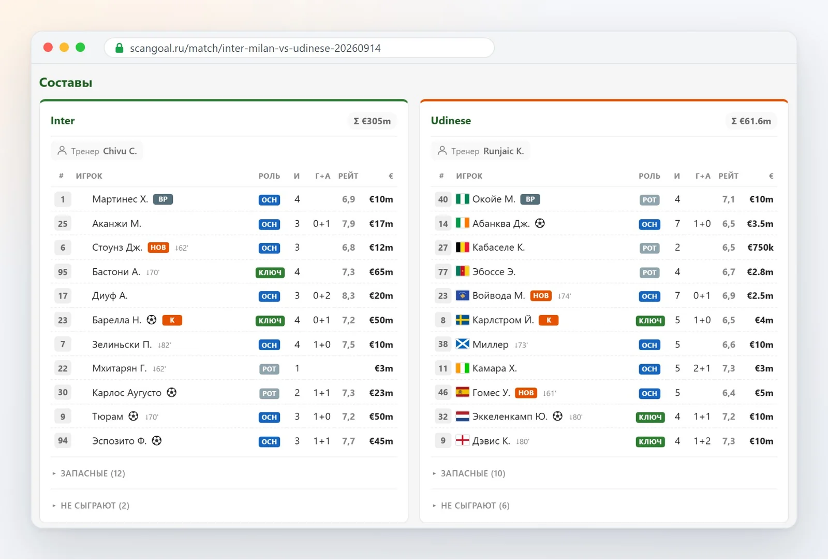This screenshot has height=560, width=828.
Task: Click the goal ball icon beside Эккеленкамп Ю.
Action: click(557, 416)
